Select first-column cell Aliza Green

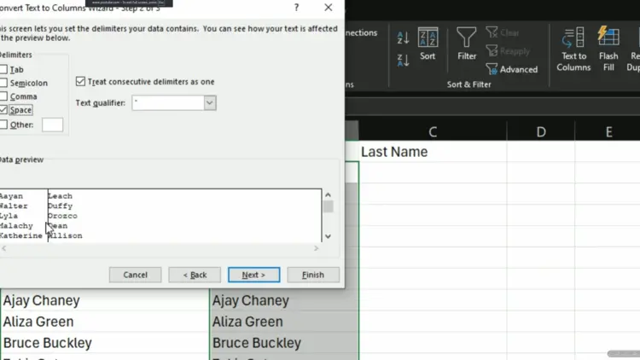(x=105, y=322)
